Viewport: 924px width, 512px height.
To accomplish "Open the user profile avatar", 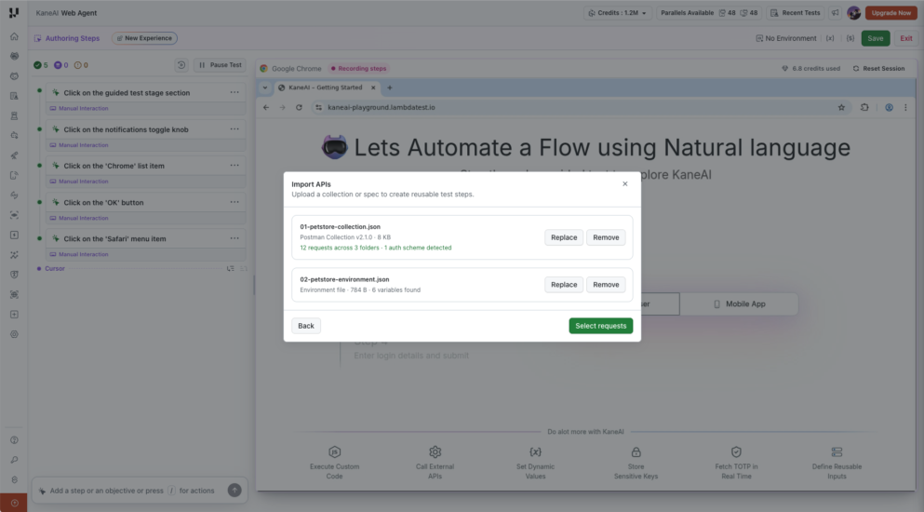I will [853, 13].
